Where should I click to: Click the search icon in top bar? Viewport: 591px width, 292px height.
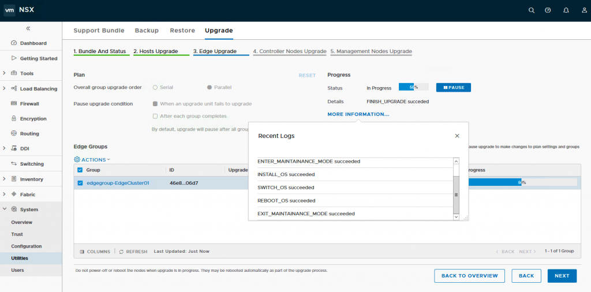click(x=532, y=10)
